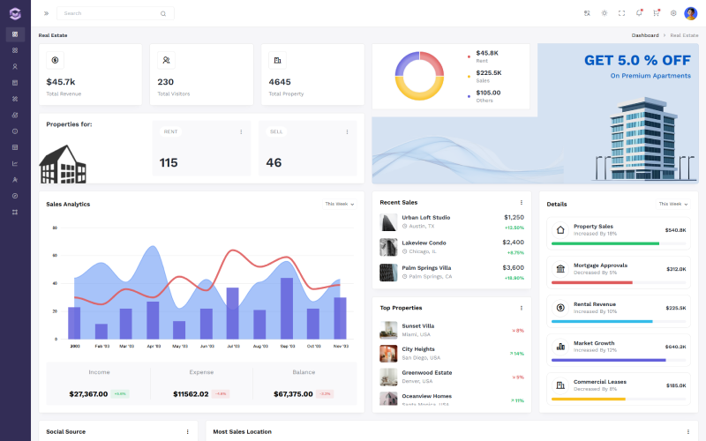Image resolution: width=706 pixels, height=441 pixels.
Task: Open Details This Week dropdown
Action: (673, 204)
